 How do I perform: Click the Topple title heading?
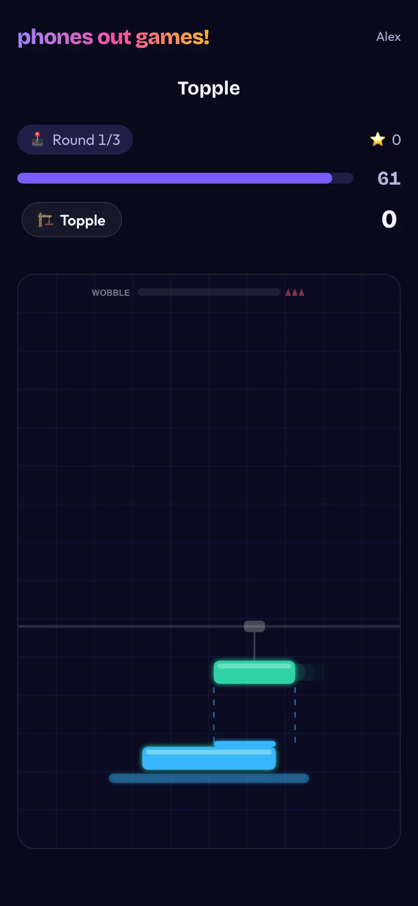pos(209,88)
